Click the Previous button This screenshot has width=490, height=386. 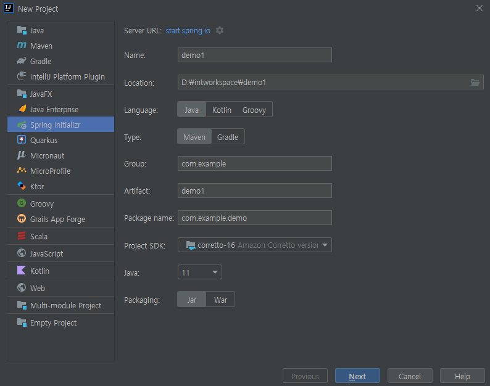[x=305, y=376]
